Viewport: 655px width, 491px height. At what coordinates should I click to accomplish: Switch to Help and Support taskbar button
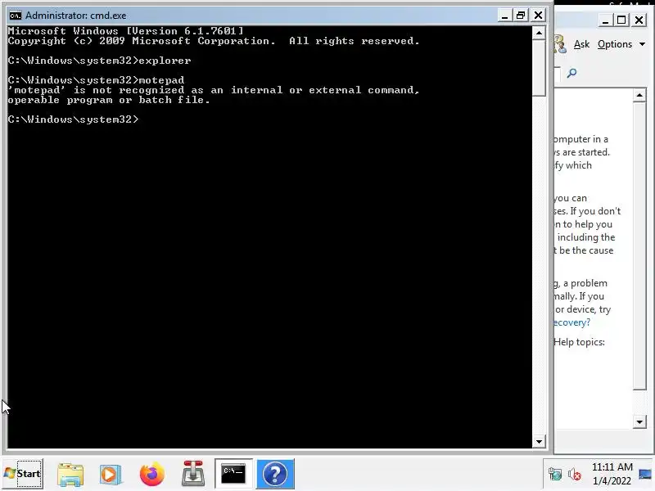pyautogui.click(x=275, y=474)
